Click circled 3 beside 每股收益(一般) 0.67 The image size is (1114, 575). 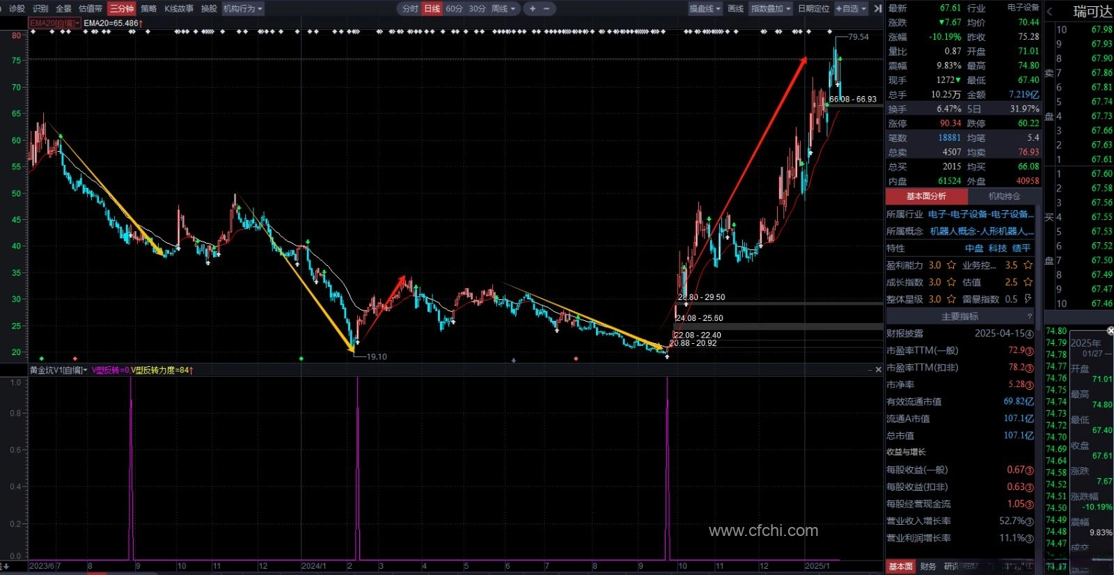tap(1030, 470)
